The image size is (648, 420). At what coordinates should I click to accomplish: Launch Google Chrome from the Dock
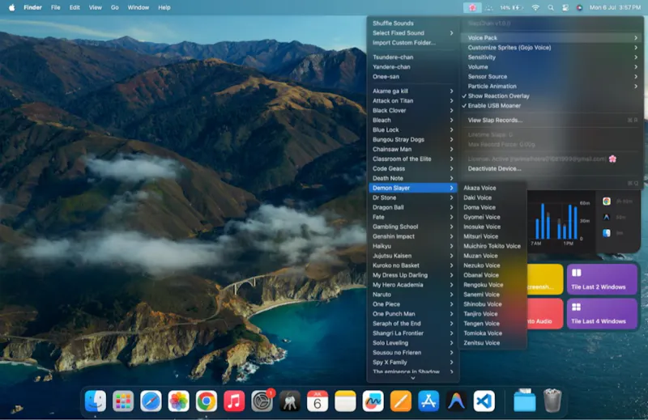click(x=206, y=401)
